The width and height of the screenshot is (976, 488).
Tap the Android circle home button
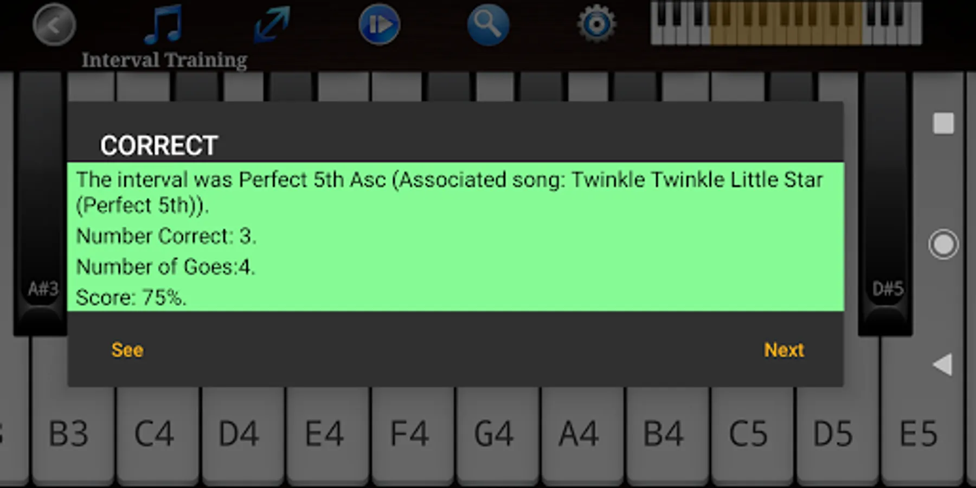coord(943,245)
